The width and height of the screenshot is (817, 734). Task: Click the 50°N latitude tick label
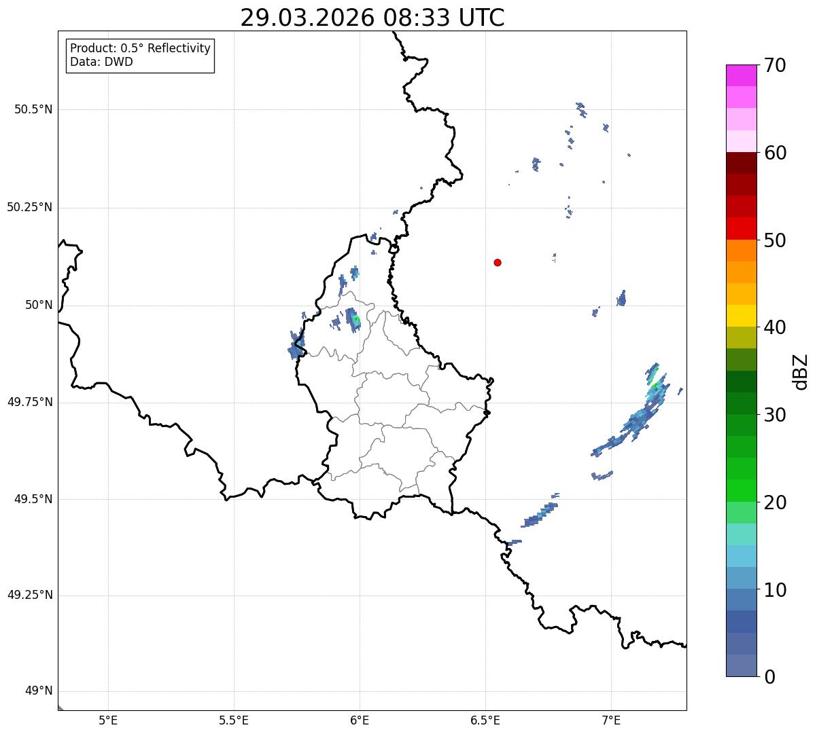(x=39, y=305)
